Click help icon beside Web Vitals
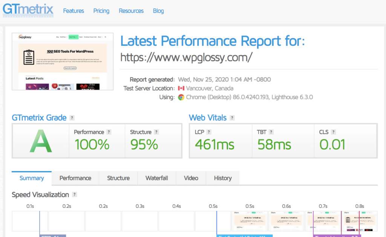Viewport: 386px width, 237px height. [x=232, y=118]
